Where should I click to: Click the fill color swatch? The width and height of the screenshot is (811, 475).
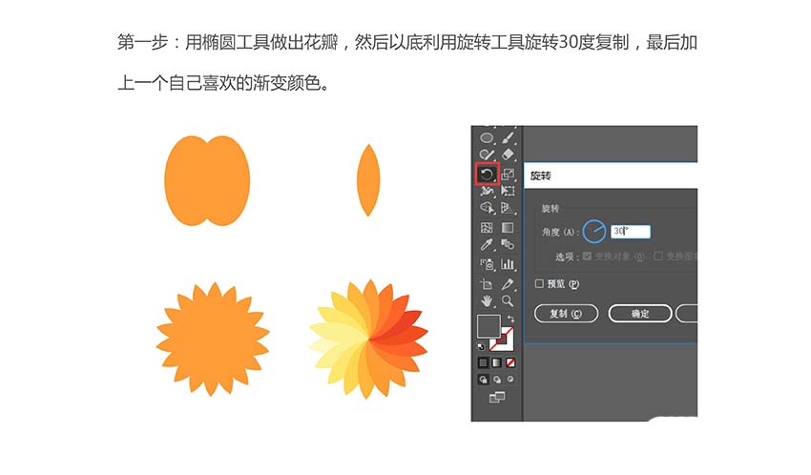coord(489,326)
